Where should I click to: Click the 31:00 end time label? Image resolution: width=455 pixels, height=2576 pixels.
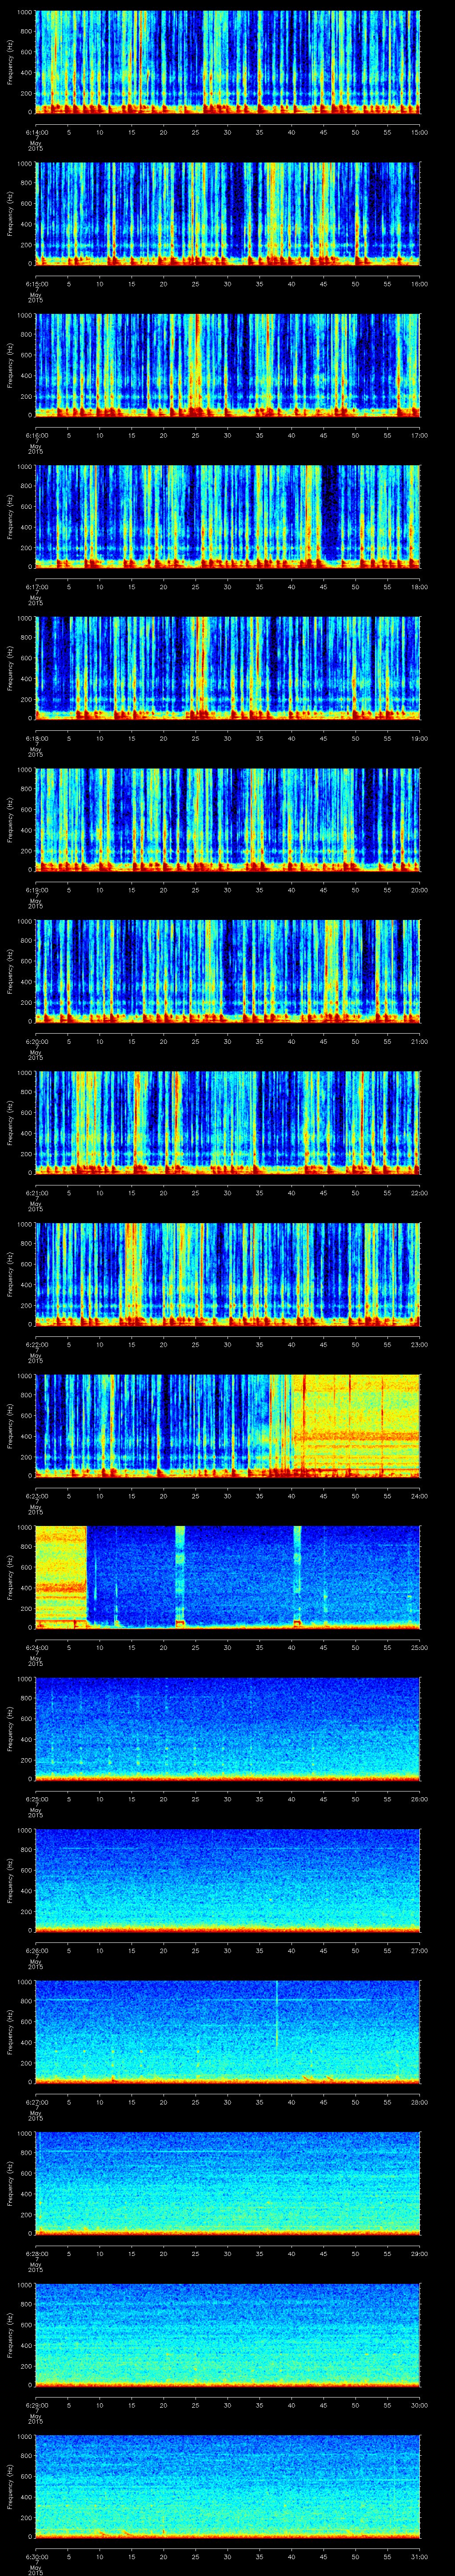(x=419, y=2555)
